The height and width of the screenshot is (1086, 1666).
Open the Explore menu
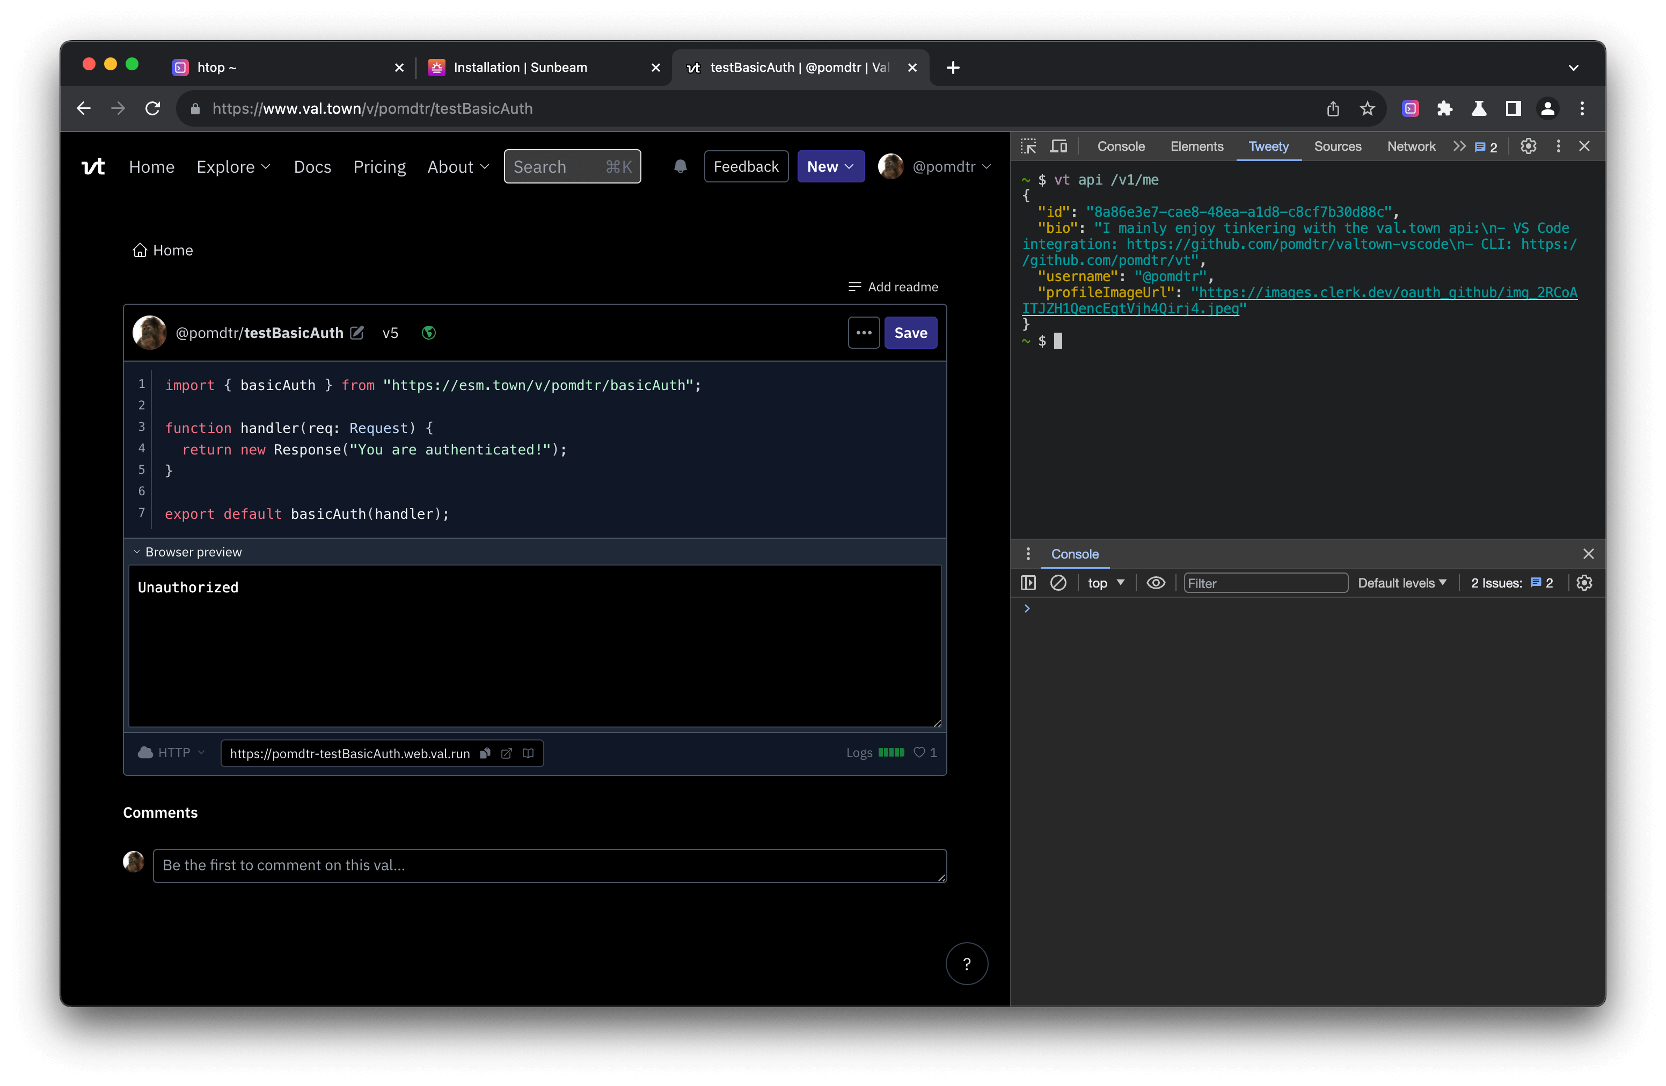232,166
